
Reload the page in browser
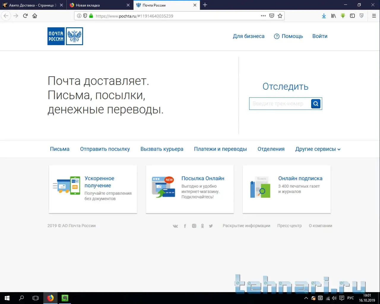(25, 16)
